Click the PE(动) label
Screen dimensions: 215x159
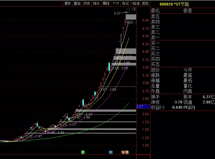(x=189, y=107)
